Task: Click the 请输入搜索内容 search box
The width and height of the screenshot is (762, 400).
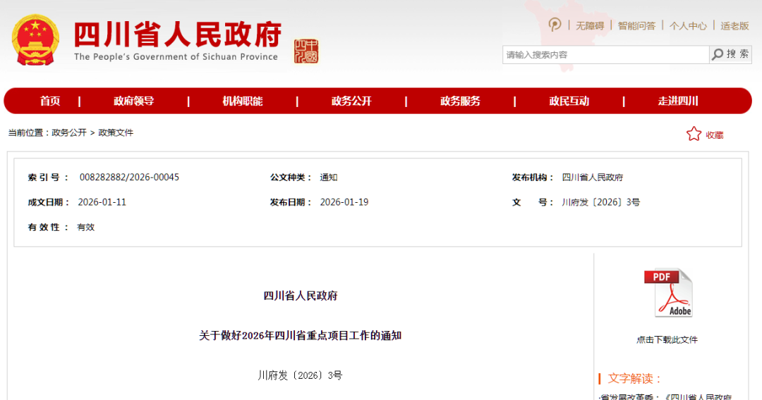Action: pyautogui.click(x=605, y=55)
